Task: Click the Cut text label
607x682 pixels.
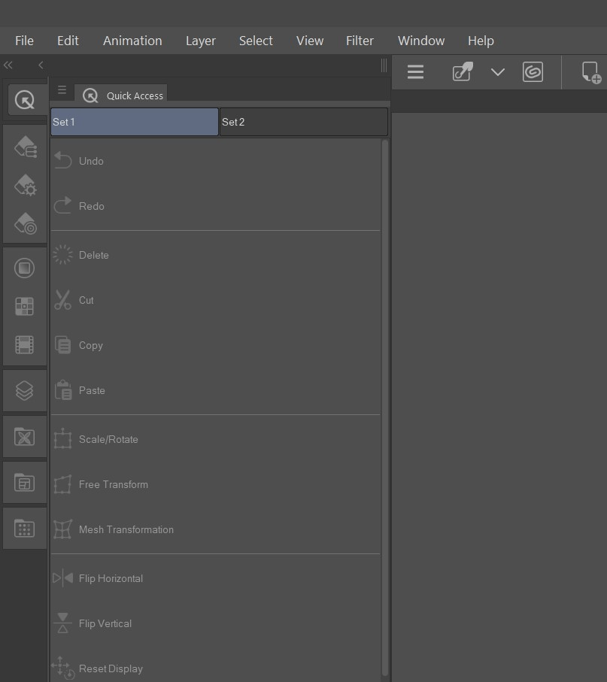Action: coord(86,300)
